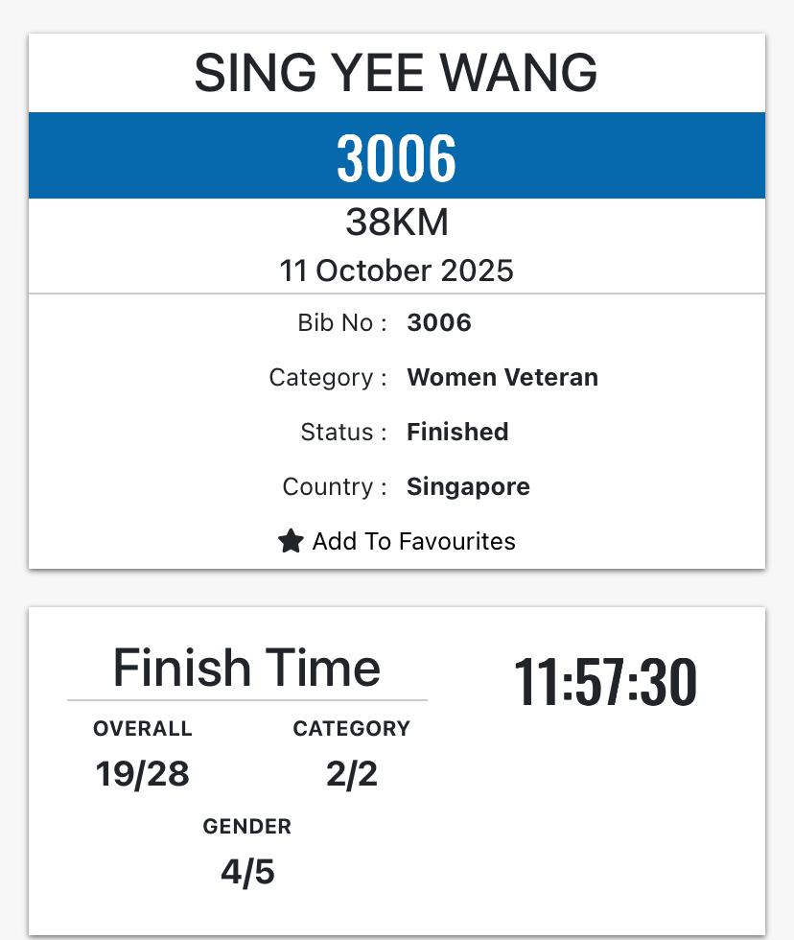794x940 pixels.
Task: Click the Country field label
Action: tap(334, 486)
